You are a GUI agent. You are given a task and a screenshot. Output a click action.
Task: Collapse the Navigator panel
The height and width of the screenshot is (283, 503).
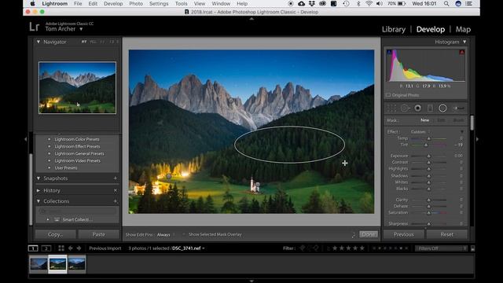39,42
